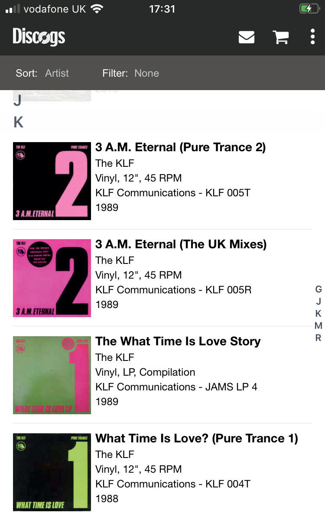Jump to letter J in index

tap(318, 301)
